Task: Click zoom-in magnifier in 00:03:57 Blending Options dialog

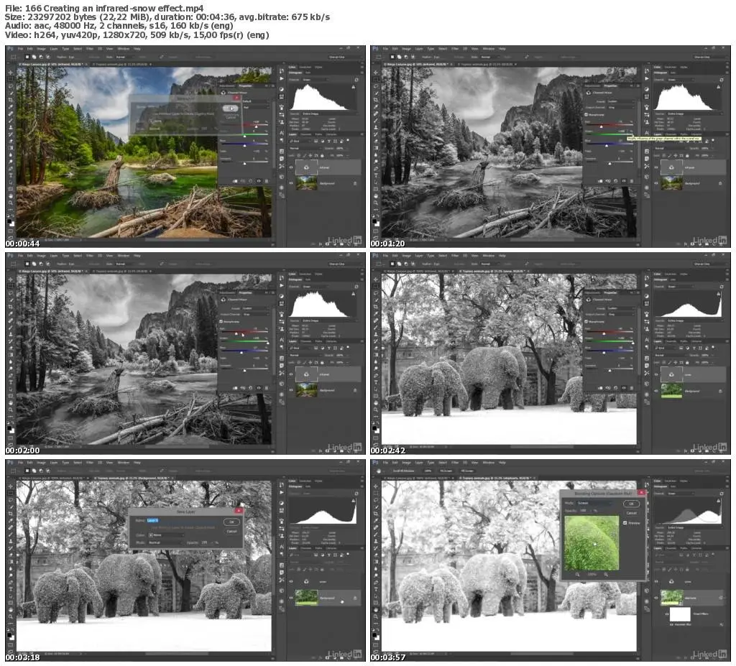Action: pyautogui.click(x=606, y=575)
